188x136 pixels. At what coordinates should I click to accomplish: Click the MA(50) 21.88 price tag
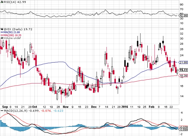click(x=183, y=62)
